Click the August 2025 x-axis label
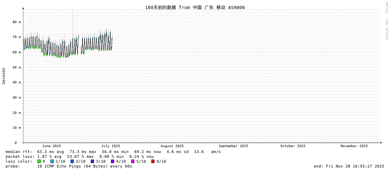Viewport: 390px width, 171px height. pyautogui.click(x=172, y=146)
